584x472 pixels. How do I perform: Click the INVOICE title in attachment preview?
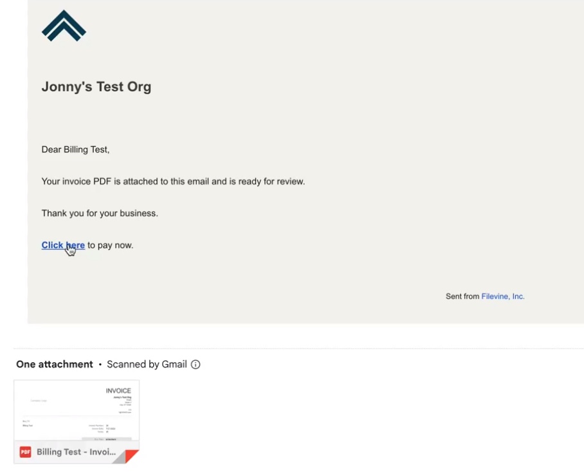(x=118, y=390)
